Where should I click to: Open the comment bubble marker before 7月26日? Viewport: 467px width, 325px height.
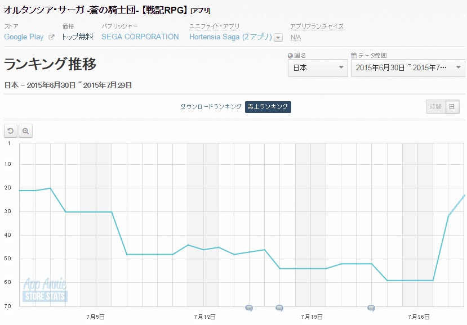pyautogui.click(x=371, y=308)
